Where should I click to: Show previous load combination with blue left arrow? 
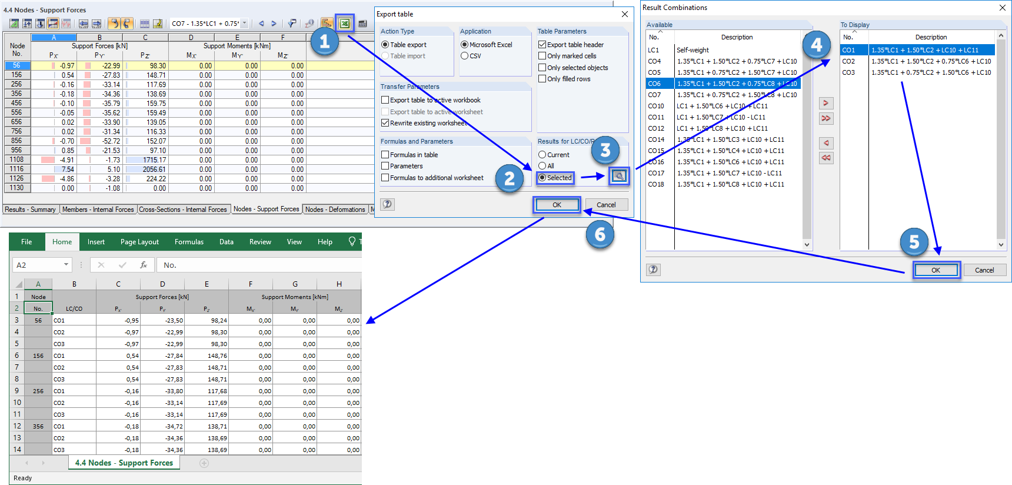(x=261, y=24)
